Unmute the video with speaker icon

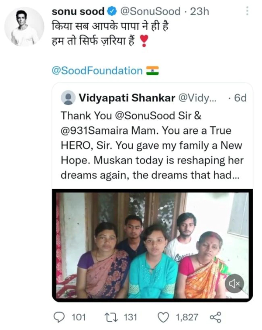(x=234, y=284)
